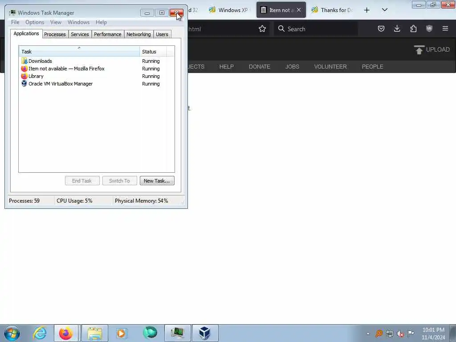Click the Save to Pocket icon

point(381,28)
